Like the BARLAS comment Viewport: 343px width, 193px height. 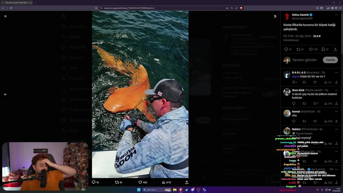(x=315, y=82)
